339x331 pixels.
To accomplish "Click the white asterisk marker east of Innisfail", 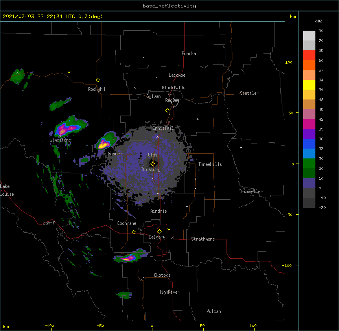I will 197,119.
